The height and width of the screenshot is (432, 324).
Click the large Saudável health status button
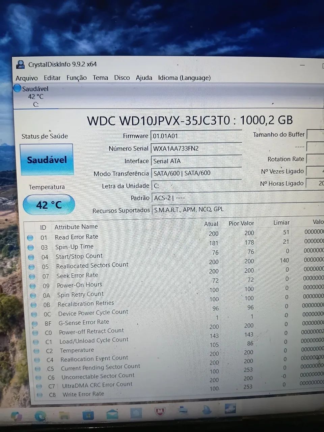[x=47, y=160]
